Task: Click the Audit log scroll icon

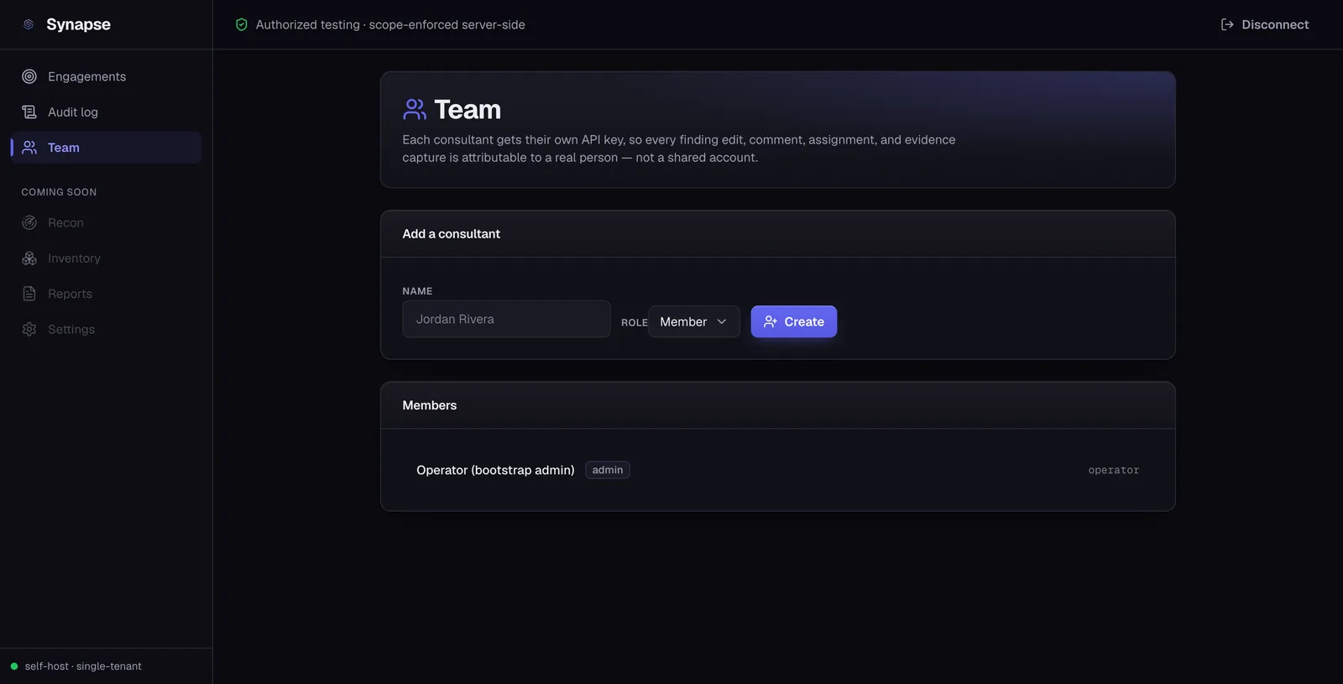Action: click(x=29, y=112)
